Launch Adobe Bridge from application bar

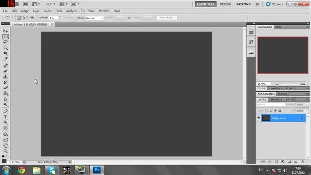(x=17, y=4)
